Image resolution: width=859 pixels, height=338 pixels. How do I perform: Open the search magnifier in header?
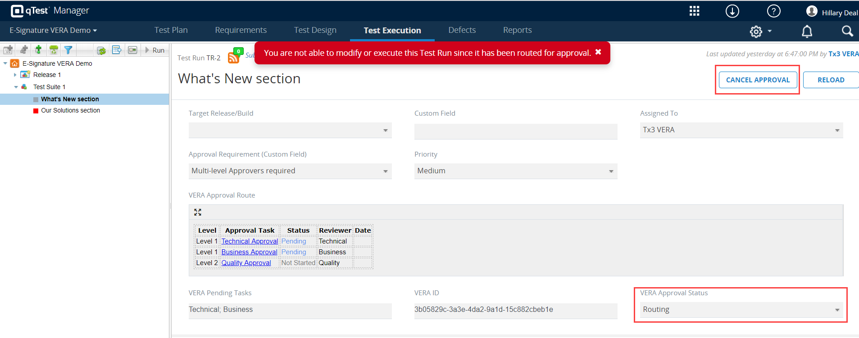(847, 31)
